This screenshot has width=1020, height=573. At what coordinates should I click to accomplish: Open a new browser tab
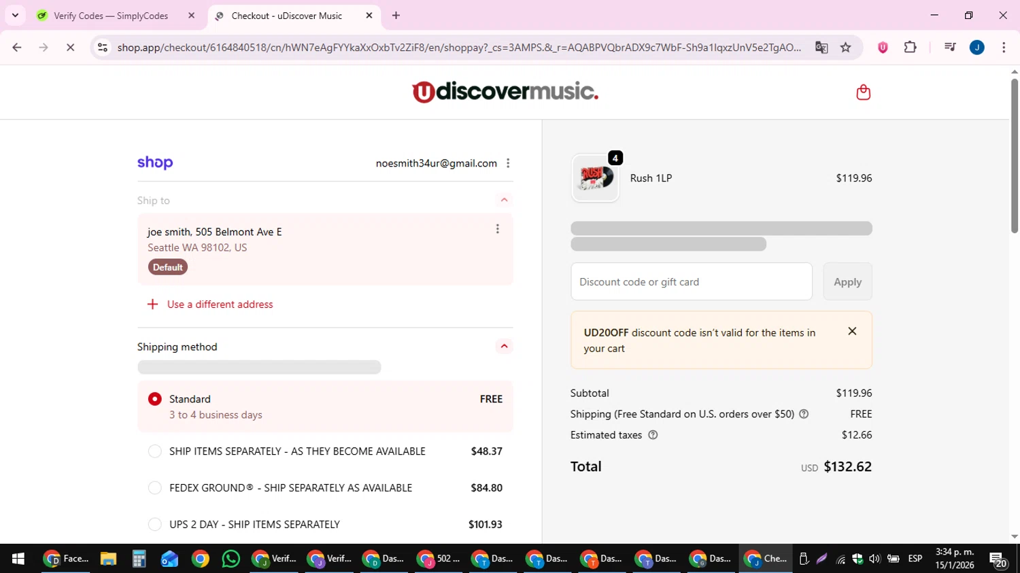[396, 16]
